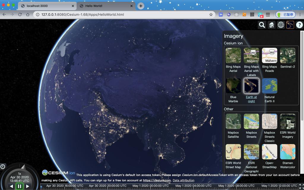This screenshot has height=190, width=304.
Task: Choose Stamen Watercolor imagery
Action: click(288, 152)
